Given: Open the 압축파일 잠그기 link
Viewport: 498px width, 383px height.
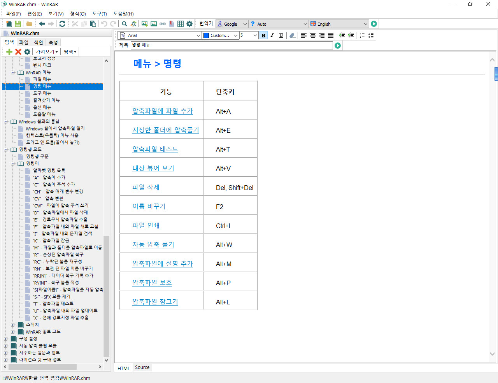Looking at the screenshot, I should click(155, 302).
